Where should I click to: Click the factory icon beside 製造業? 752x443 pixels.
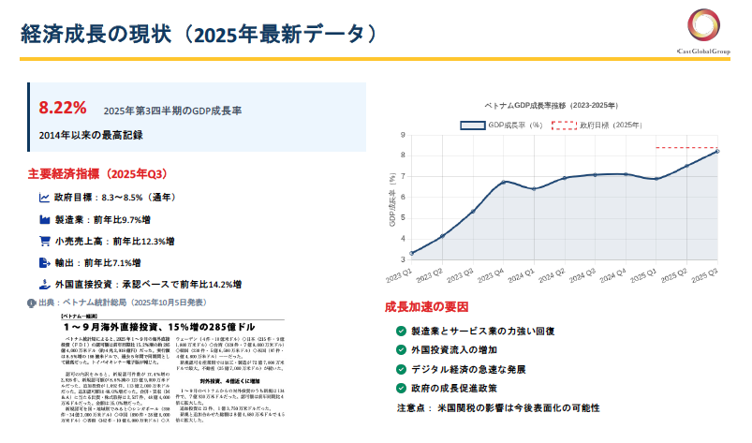tap(45, 219)
